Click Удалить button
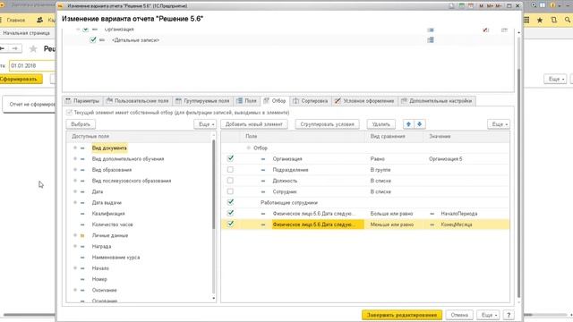 (x=381, y=124)
